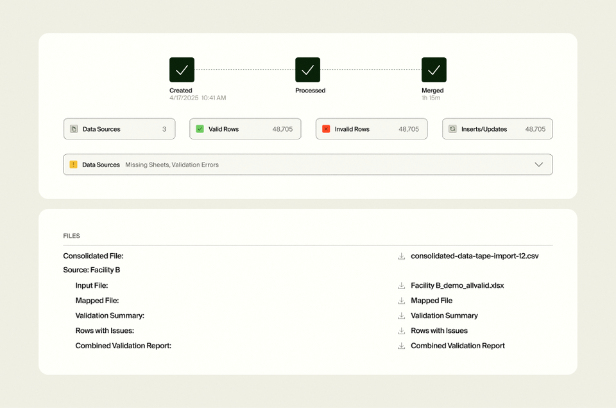Download icon for consolidated-data-tape-import-12.csv

(401, 256)
